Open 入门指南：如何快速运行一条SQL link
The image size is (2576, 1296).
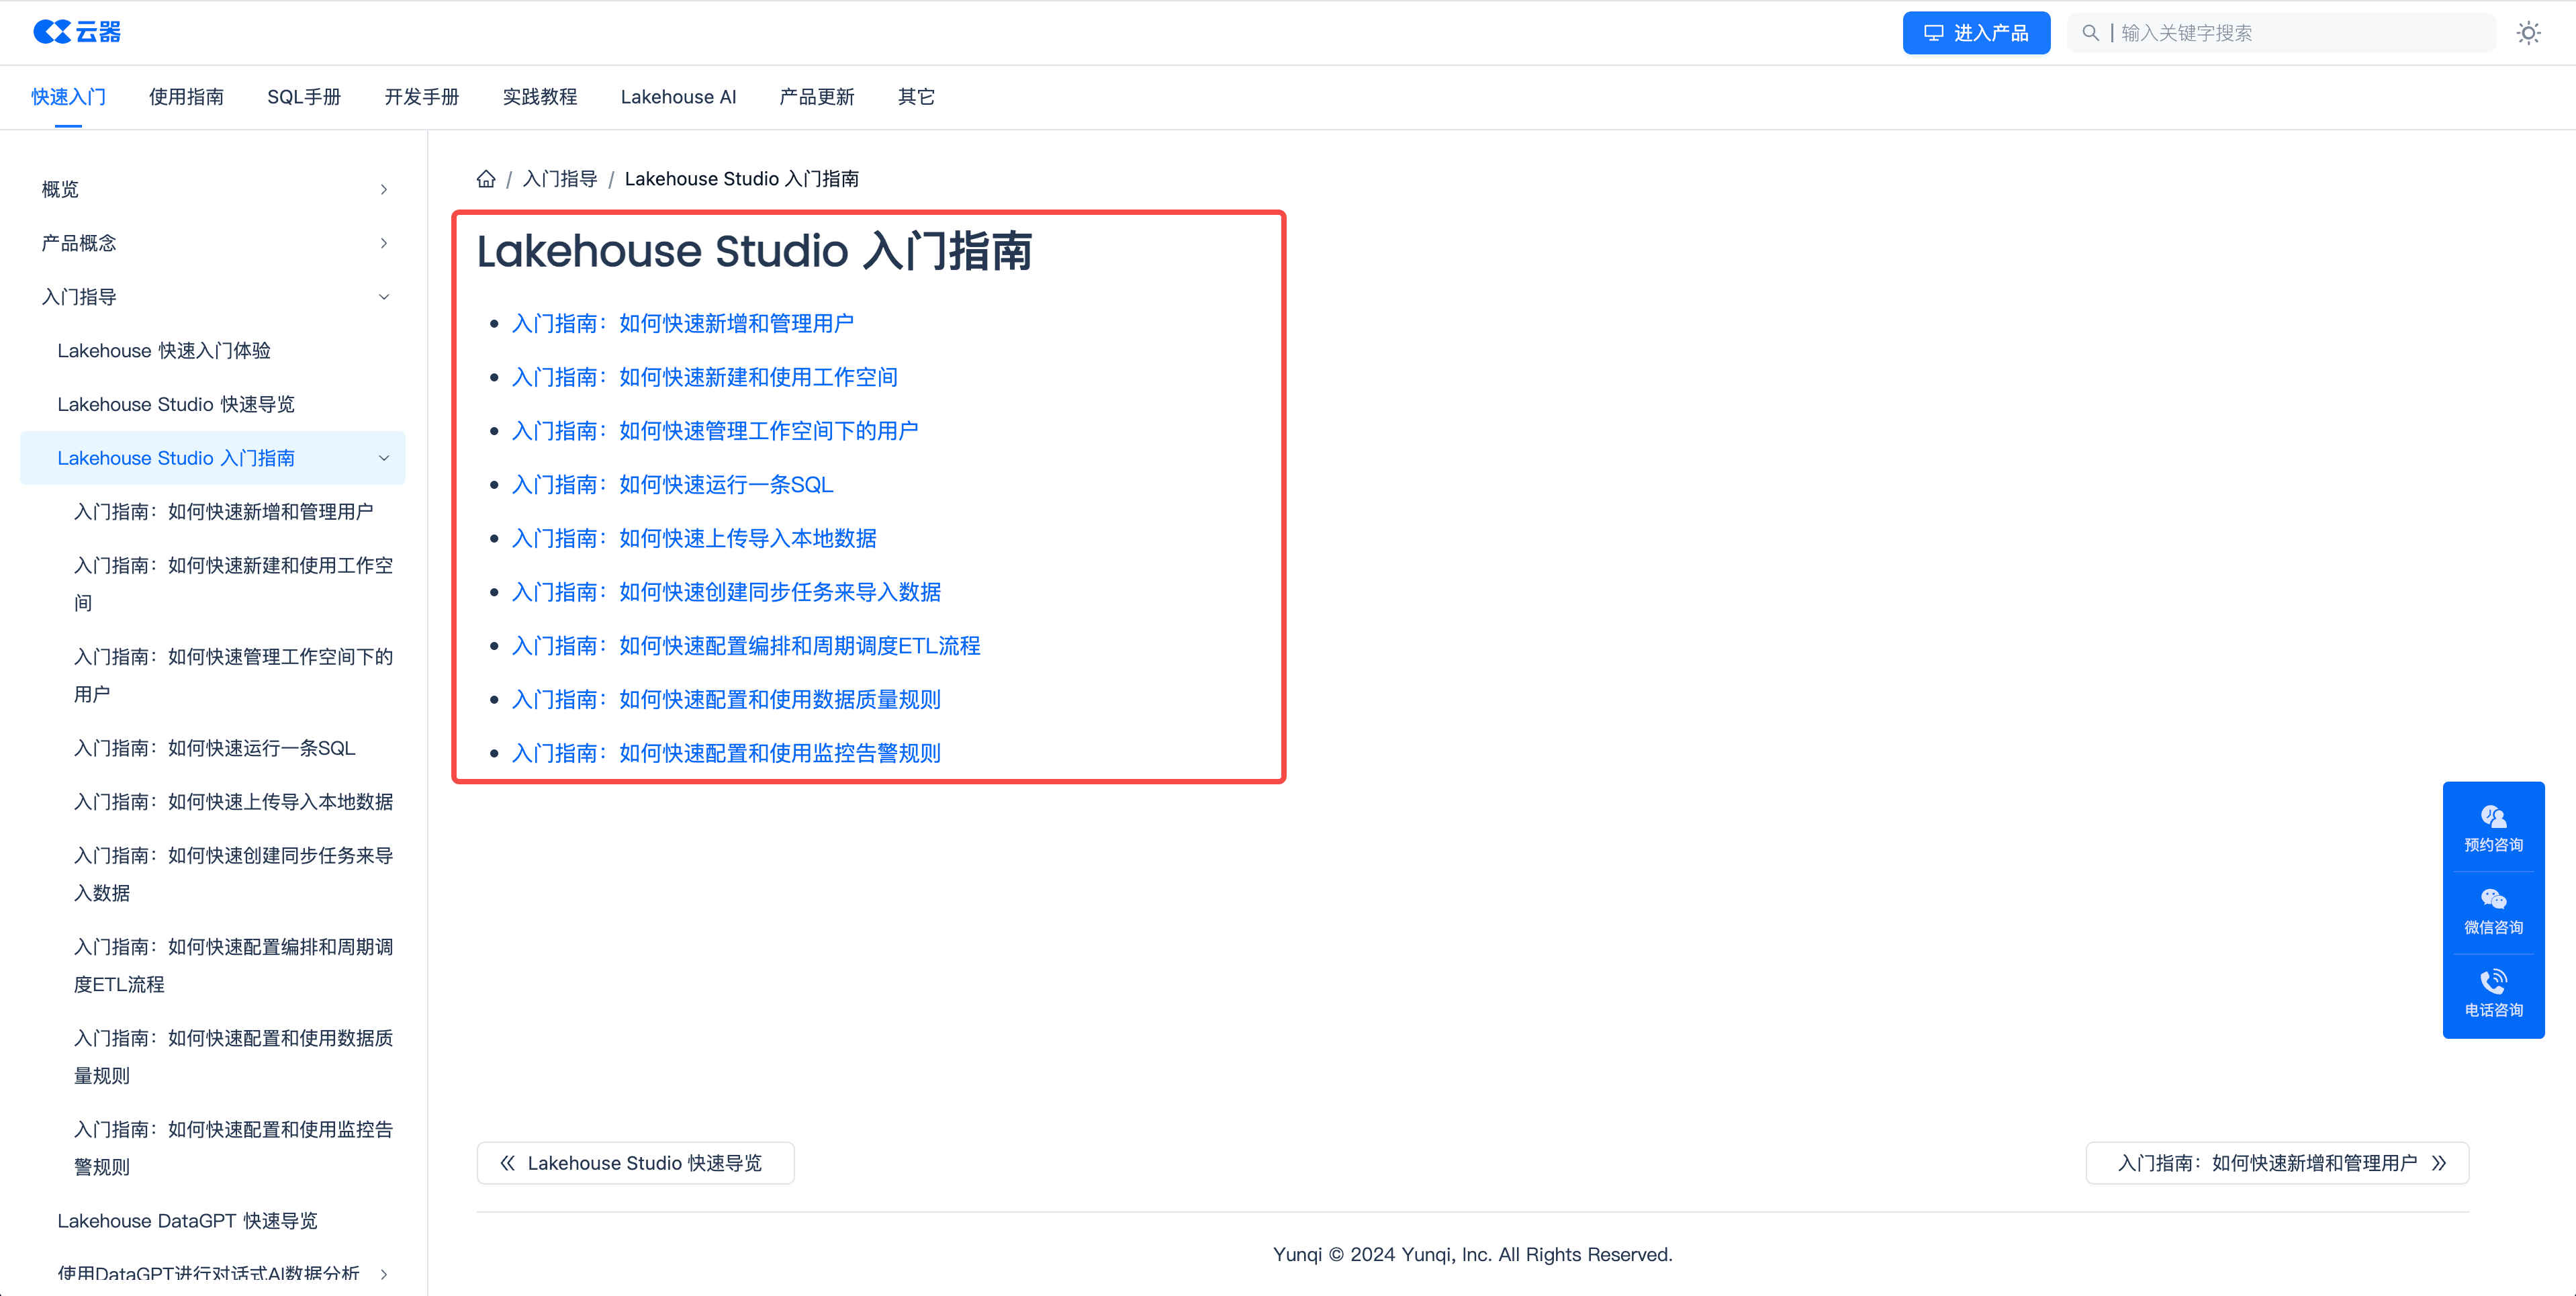(x=672, y=484)
